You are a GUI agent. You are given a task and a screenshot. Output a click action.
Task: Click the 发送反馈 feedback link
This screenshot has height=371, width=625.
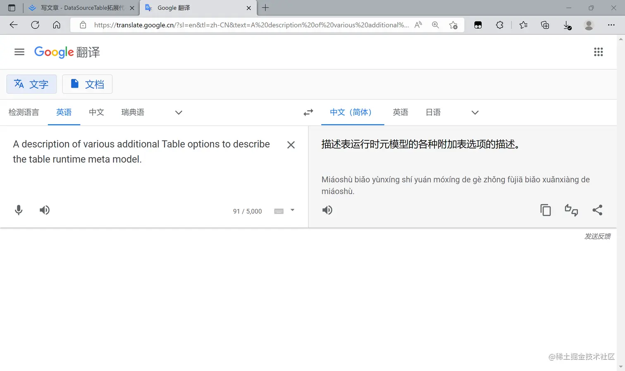pyautogui.click(x=597, y=236)
